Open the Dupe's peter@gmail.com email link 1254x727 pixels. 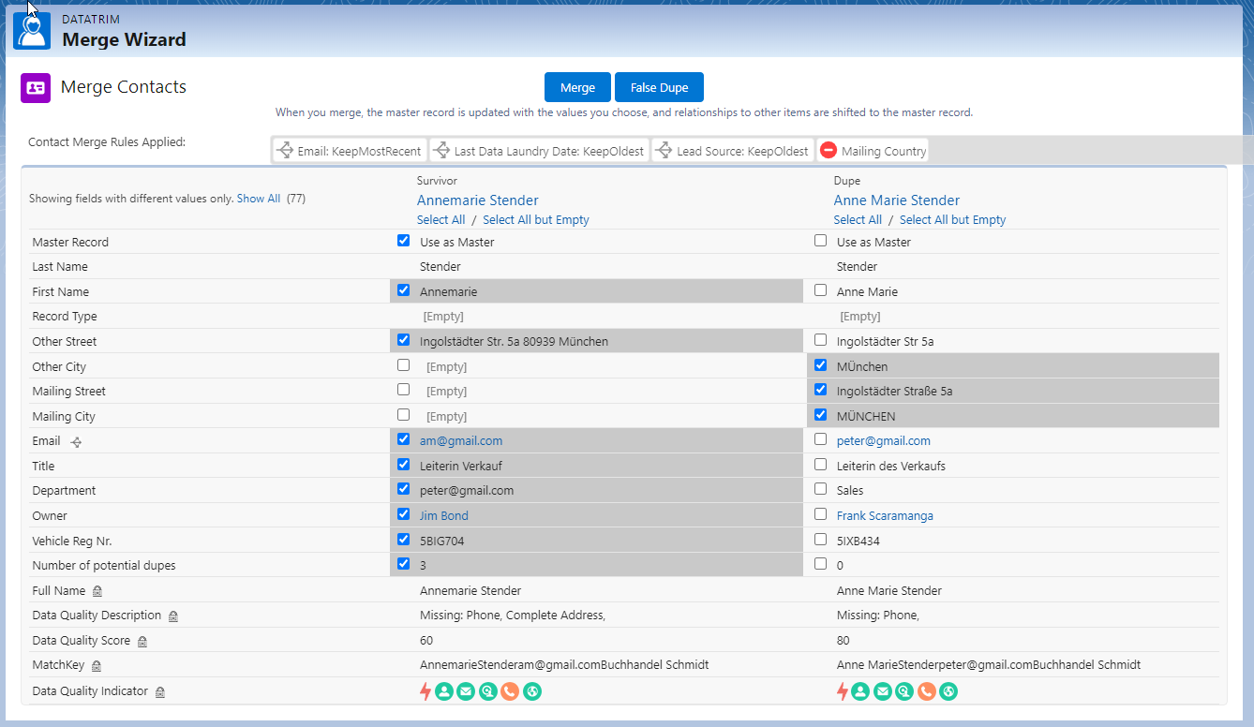click(884, 441)
